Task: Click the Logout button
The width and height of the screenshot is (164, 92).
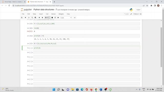Action: coord(138,10)
